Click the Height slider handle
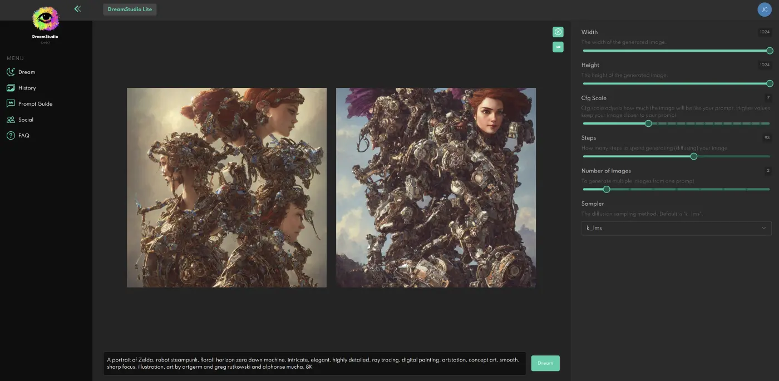This screenshot has height=381, width=779. (770, 83)
